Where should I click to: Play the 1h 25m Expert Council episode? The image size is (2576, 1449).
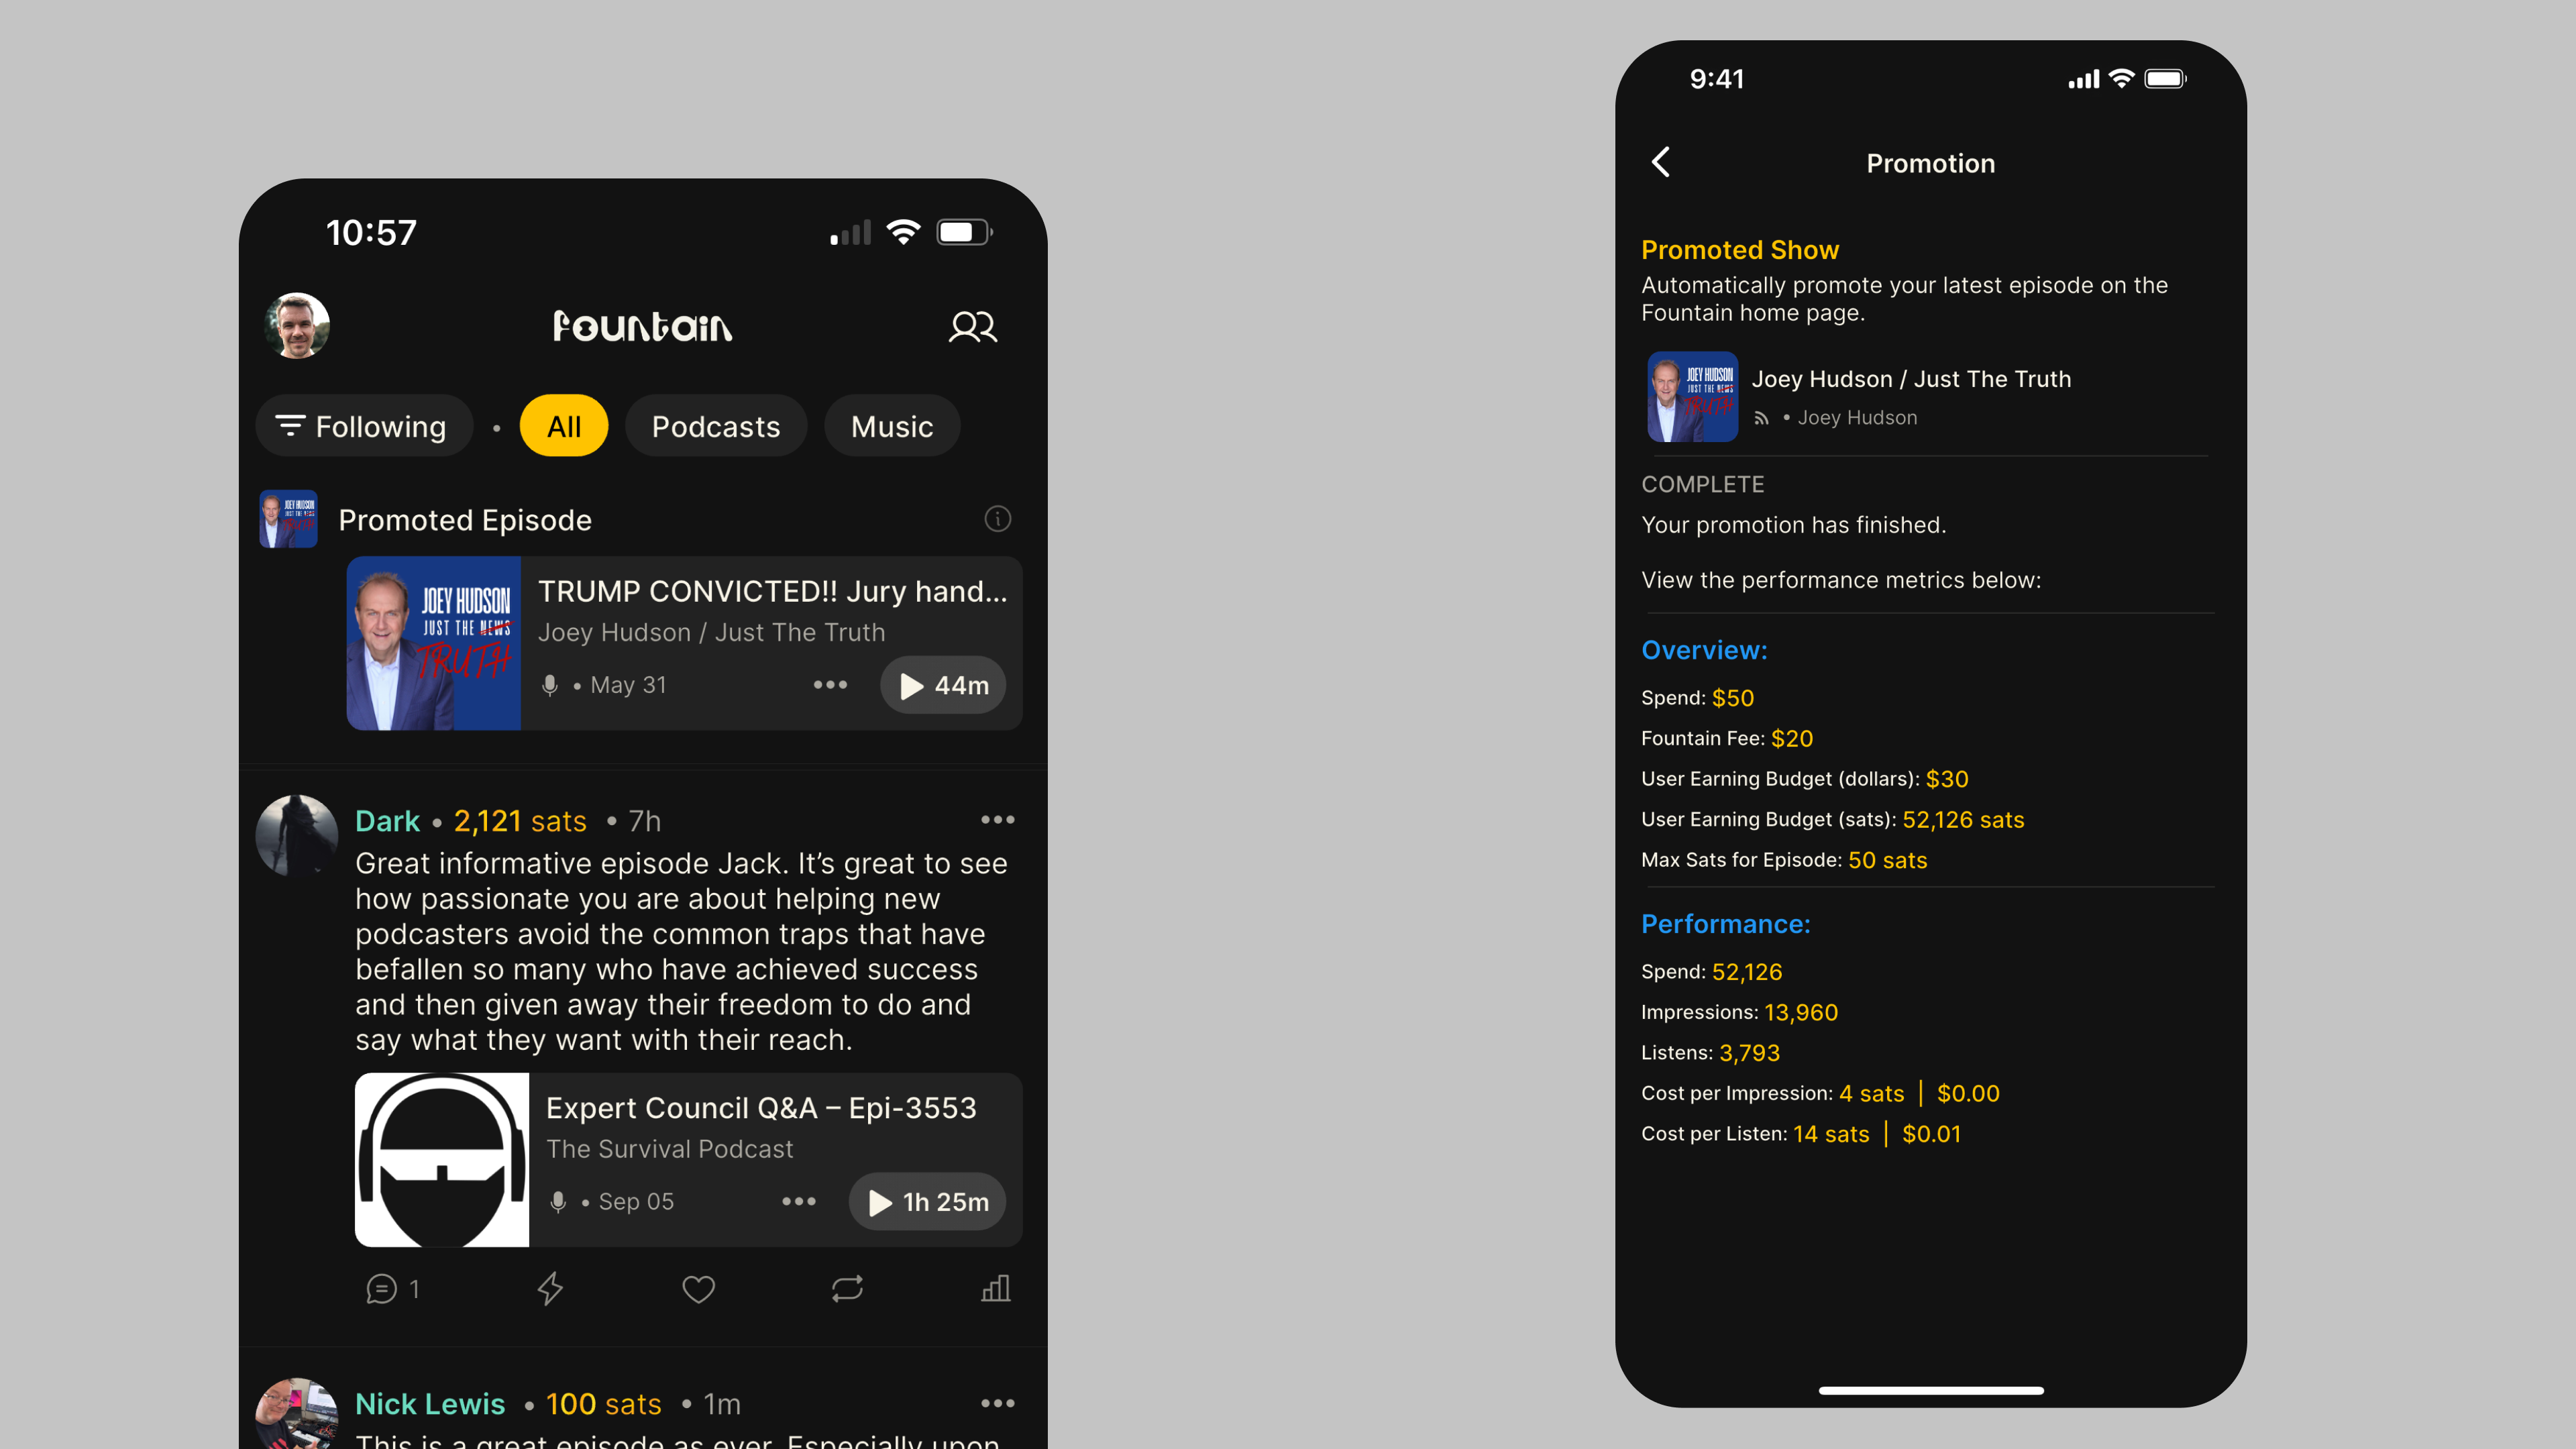pos(927,1201)
